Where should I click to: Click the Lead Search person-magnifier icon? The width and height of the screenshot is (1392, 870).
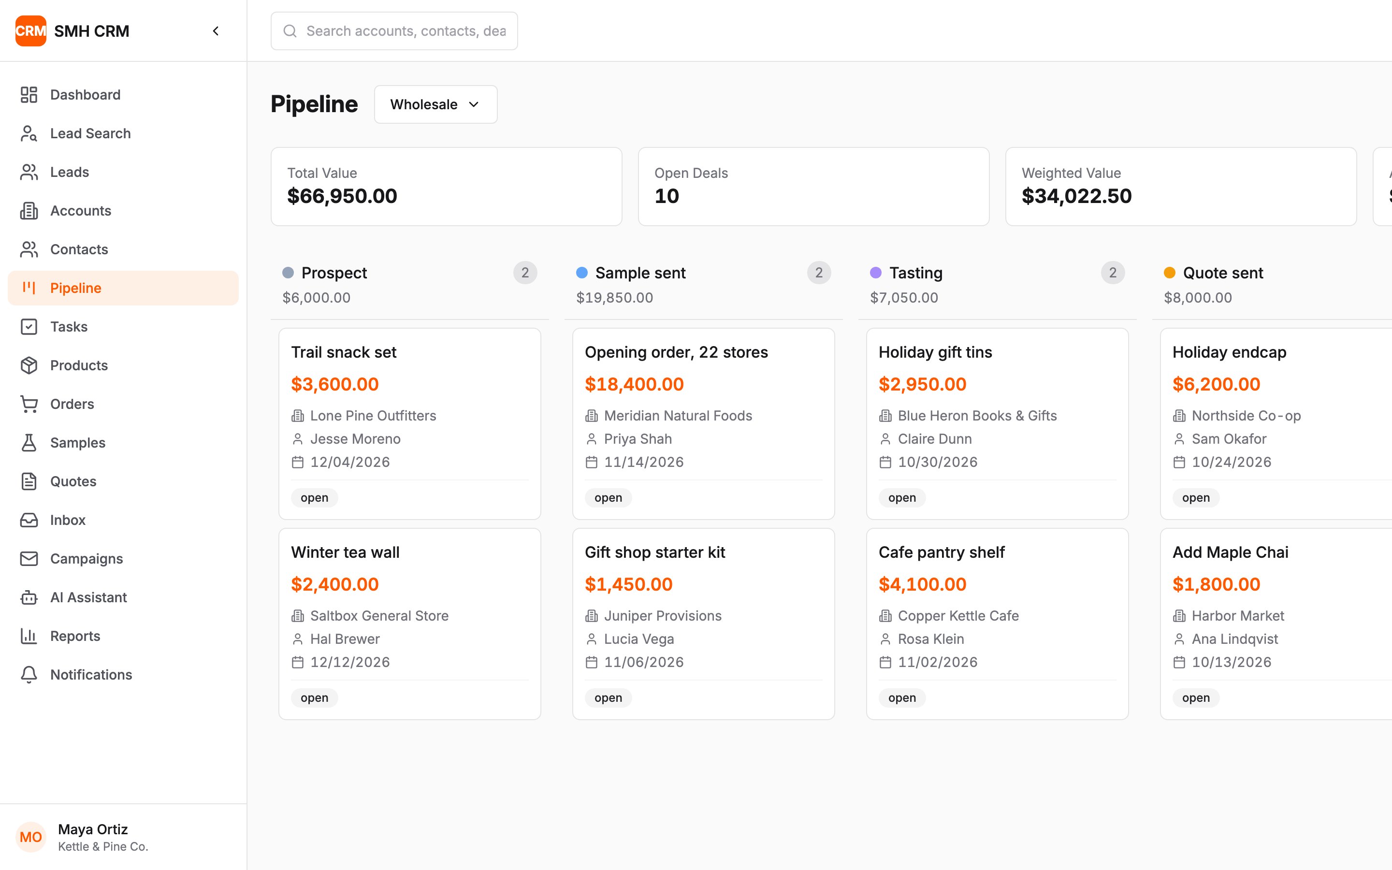coord(29,133)
